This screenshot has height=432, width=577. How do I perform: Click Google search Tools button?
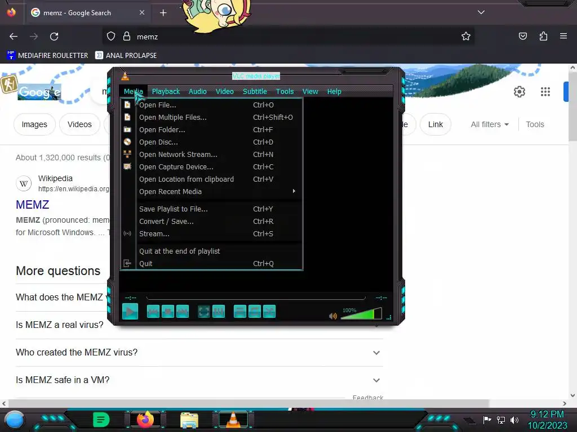point(535,124)
